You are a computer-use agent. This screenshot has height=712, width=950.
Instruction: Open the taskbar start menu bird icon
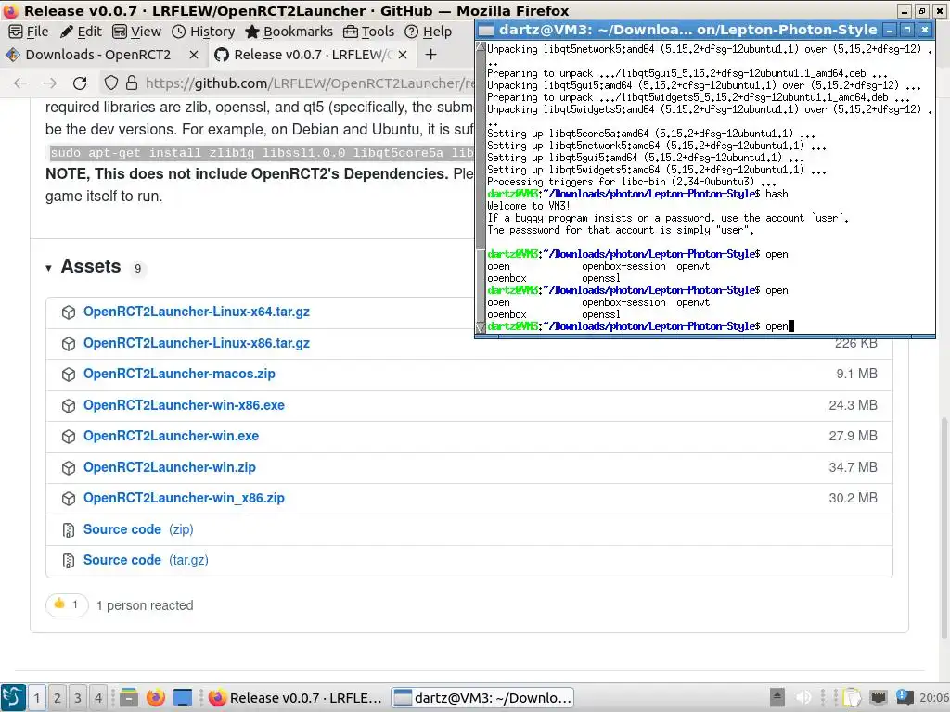pyautogui.click(x=13, y=697)
